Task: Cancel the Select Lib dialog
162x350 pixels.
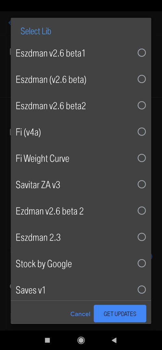Action: [x=80, y=314]
